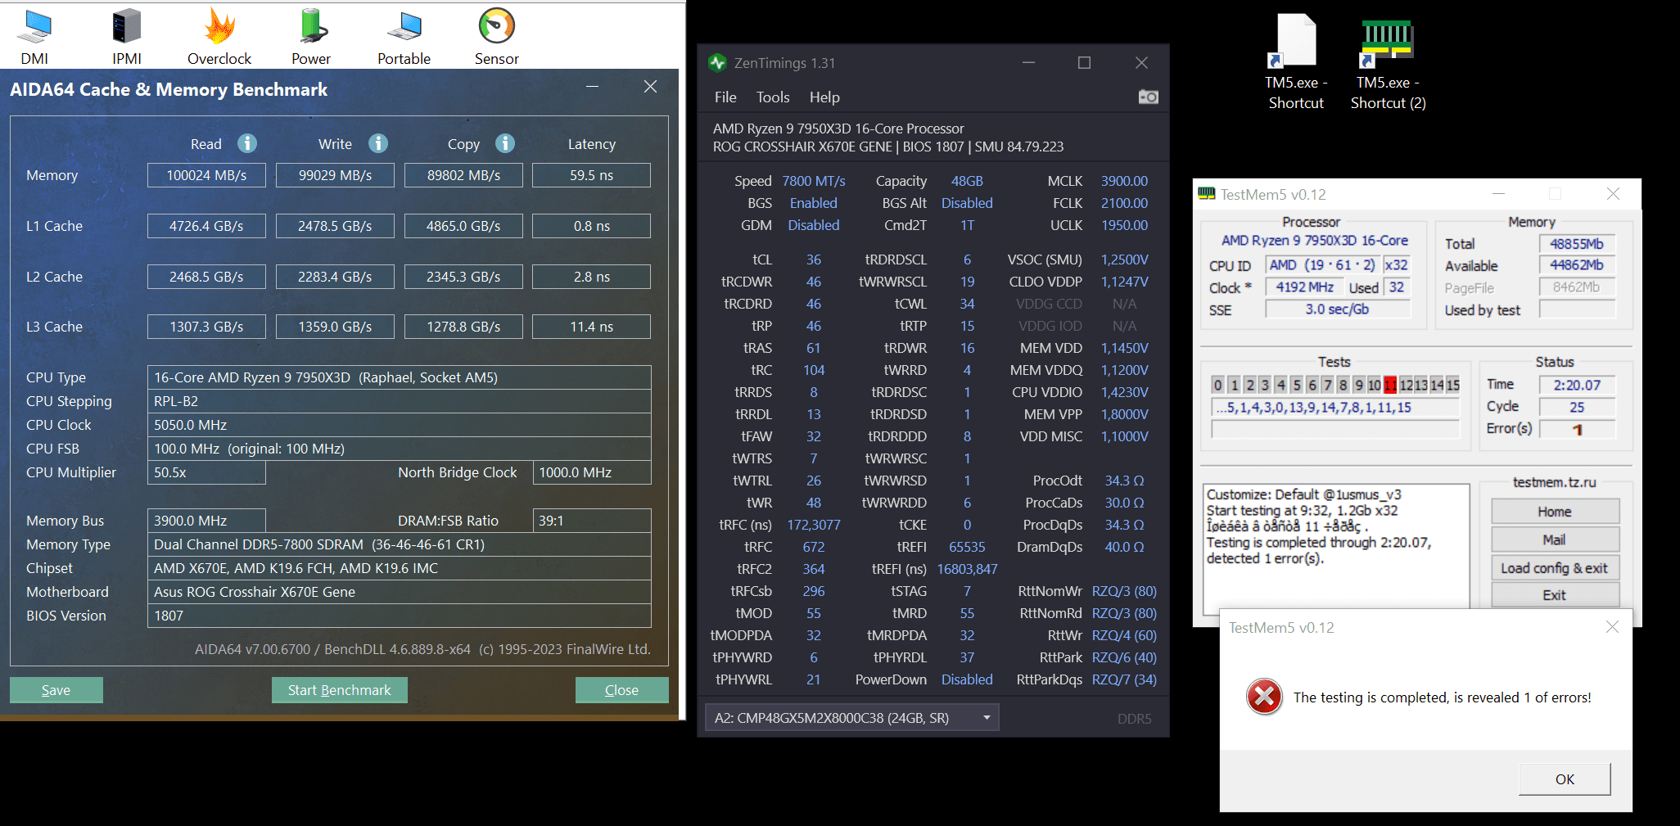1680x826 pixels.
Task: Open the Portable laptop icon
Action: point(404,27)
